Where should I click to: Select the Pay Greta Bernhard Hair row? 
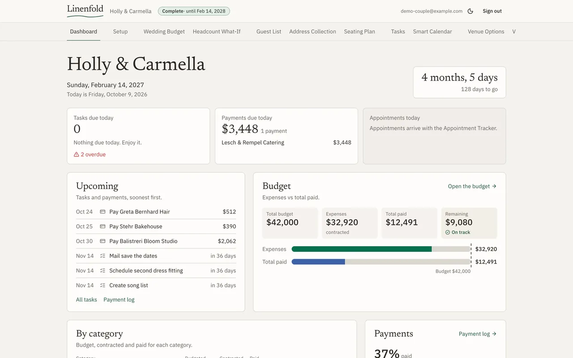coord(156,212)
